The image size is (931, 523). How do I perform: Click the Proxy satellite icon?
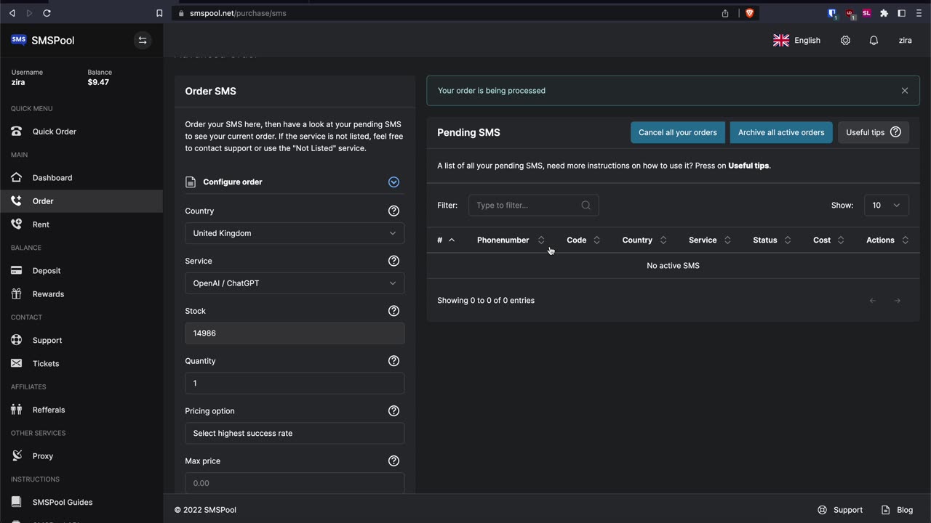(17, 456)
